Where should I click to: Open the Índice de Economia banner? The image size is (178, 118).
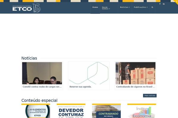pyautogui.click(x=142, y=111)
